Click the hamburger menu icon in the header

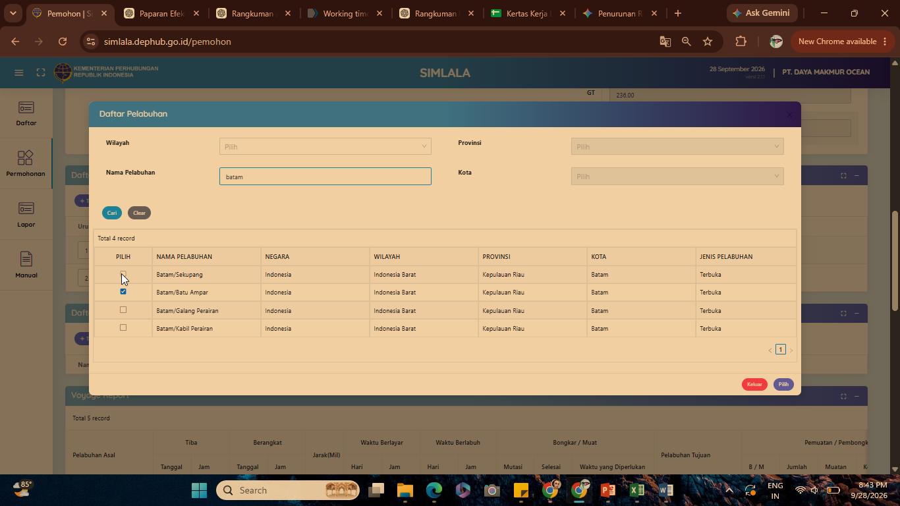coord(19,72)
